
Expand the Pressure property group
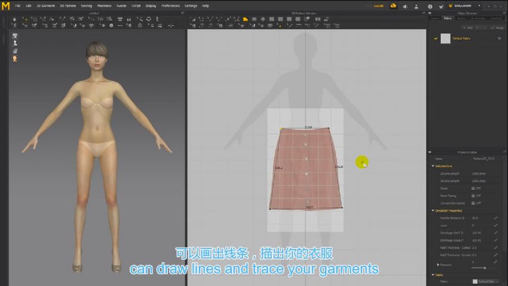tap(438, 265)
